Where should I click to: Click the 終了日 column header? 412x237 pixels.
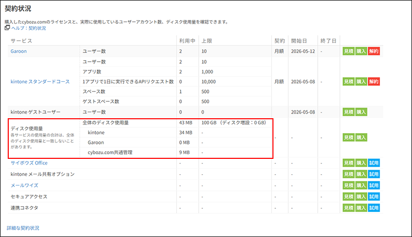328,41
